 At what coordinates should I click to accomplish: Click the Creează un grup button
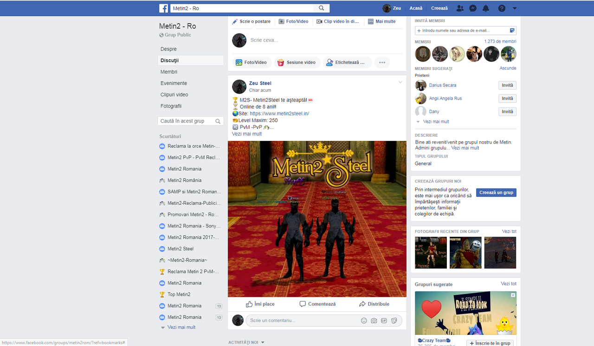click(x=496, y=193)
